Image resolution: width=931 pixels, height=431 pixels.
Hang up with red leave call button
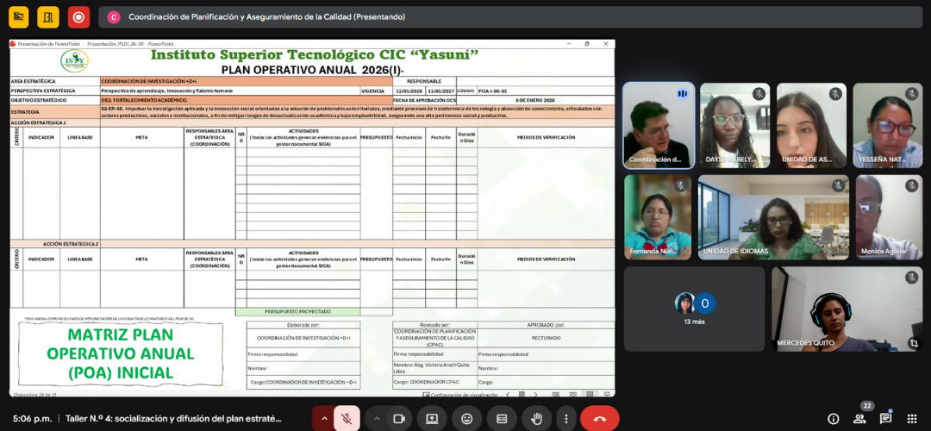pyautogui.click(x=599, y=418)
